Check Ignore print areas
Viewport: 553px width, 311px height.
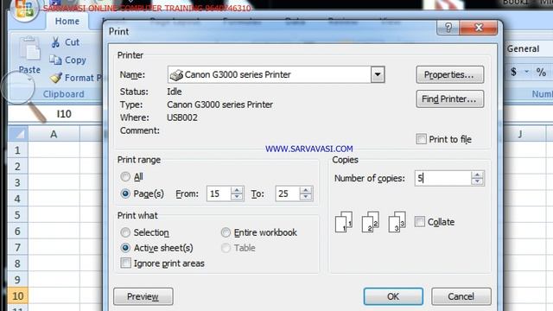pos(125,263)
